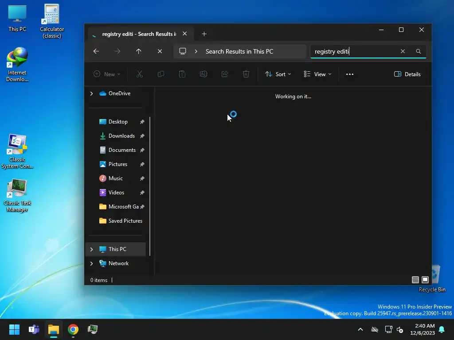The image size is (454, 340).
Task: Stop the search loading with X
Action: click(x=160, y=51)
